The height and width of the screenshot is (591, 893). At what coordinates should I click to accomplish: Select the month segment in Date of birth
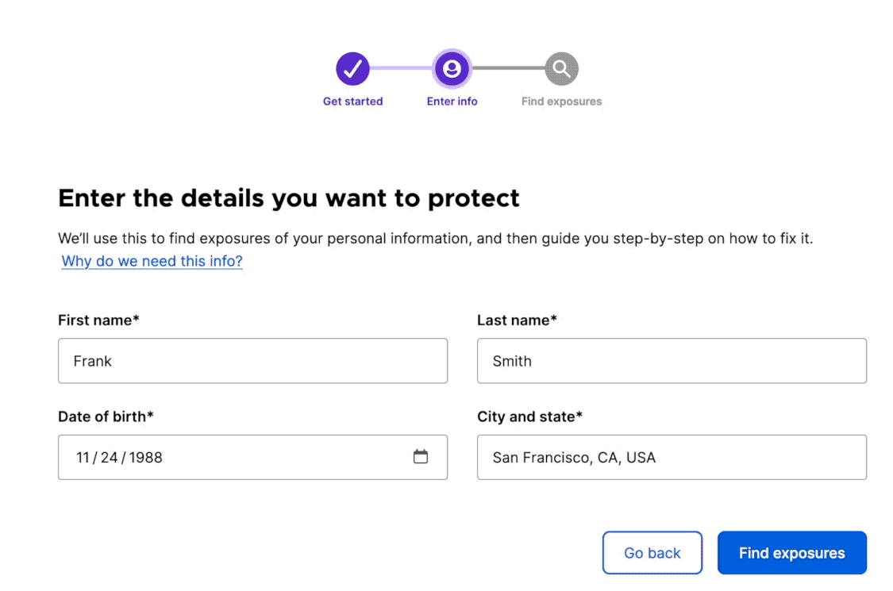pos(83,458)
